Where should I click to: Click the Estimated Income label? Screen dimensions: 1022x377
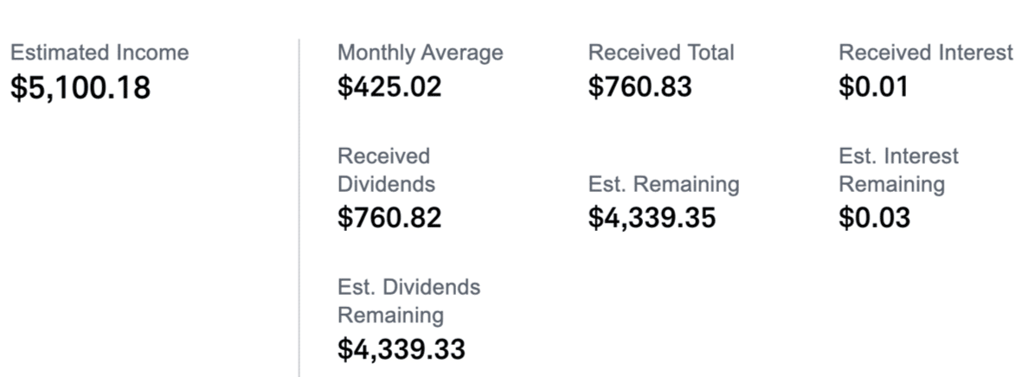coord(99,53)
